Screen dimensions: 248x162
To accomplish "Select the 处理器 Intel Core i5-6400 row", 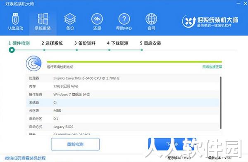I will pos(123,78).
